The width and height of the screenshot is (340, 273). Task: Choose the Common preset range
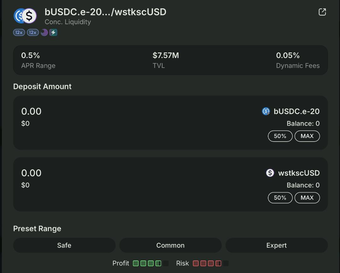(x=170, y=245)
